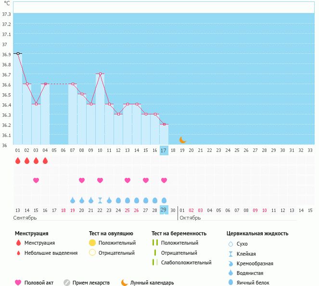The width and height of the screenshot is (319, 286).
Task: Click the Яичный белок legend icon
Action: click(230, 283)
